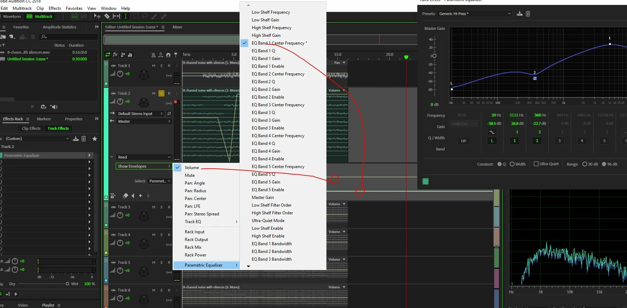627x308 pixels.
Task: Arm Track 3 for record with its R button
Action: click(x=169, y=207)
